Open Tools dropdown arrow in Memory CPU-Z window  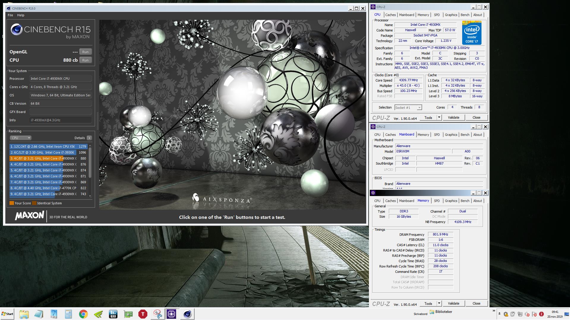point(439,303)
